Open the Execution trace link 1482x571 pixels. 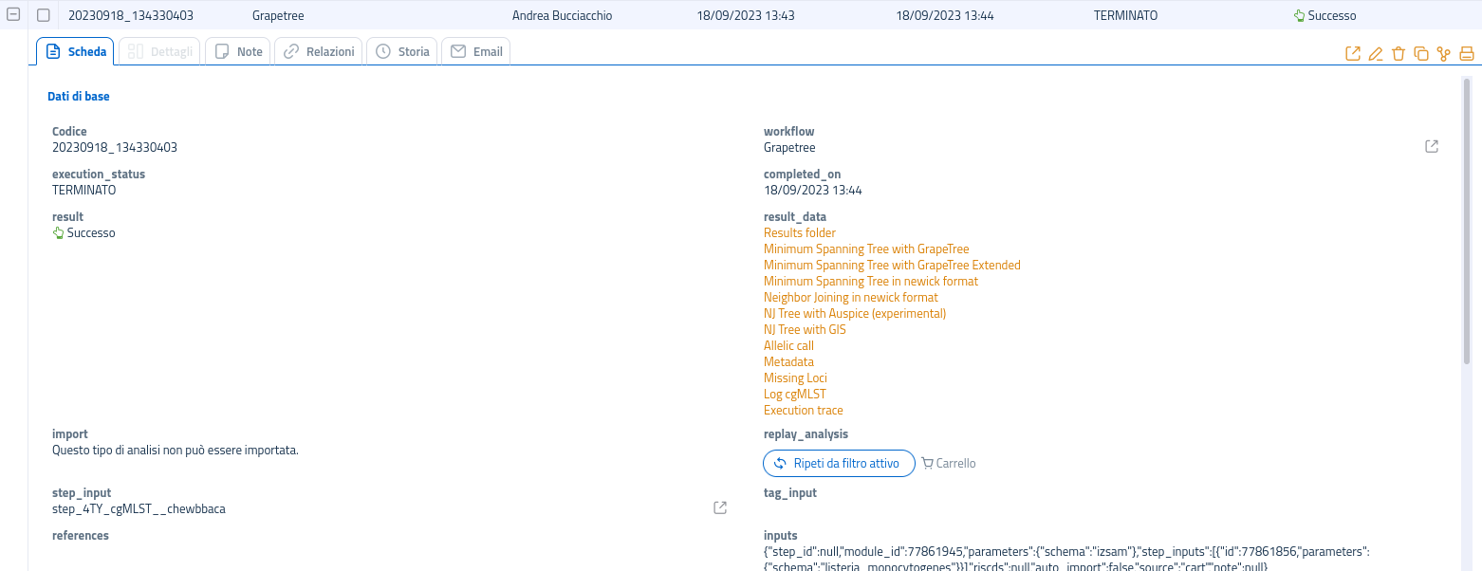tap(803, 411)
